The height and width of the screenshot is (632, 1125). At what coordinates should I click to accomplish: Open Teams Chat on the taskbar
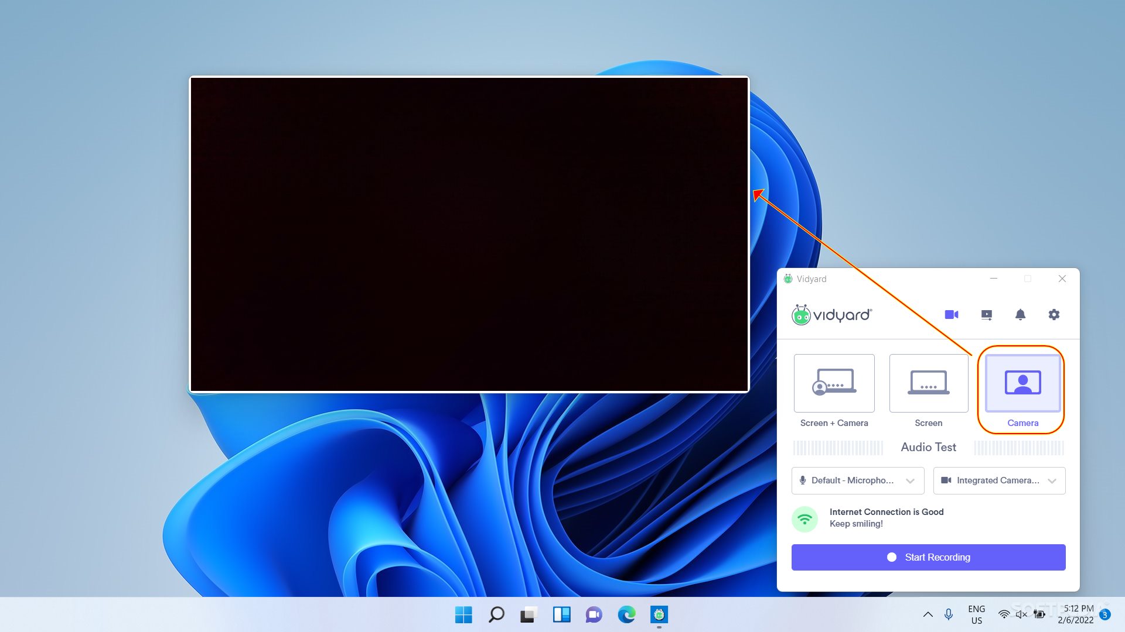(x=594, y=614)
